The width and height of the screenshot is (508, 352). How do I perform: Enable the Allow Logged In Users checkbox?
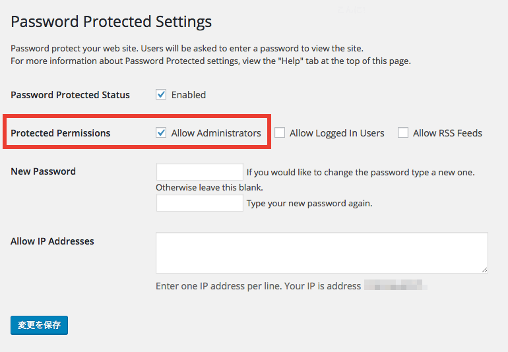pos(280,132)
